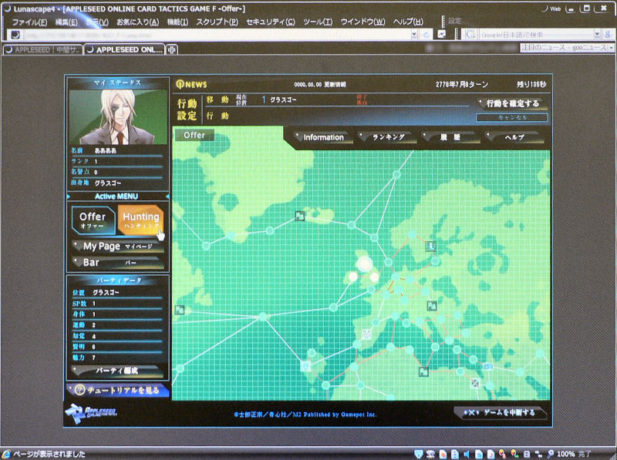Switch to the APPLESEED | 中間サ tab
The width and height of the screenshot is (617, 460).
[x=42, y=50]
